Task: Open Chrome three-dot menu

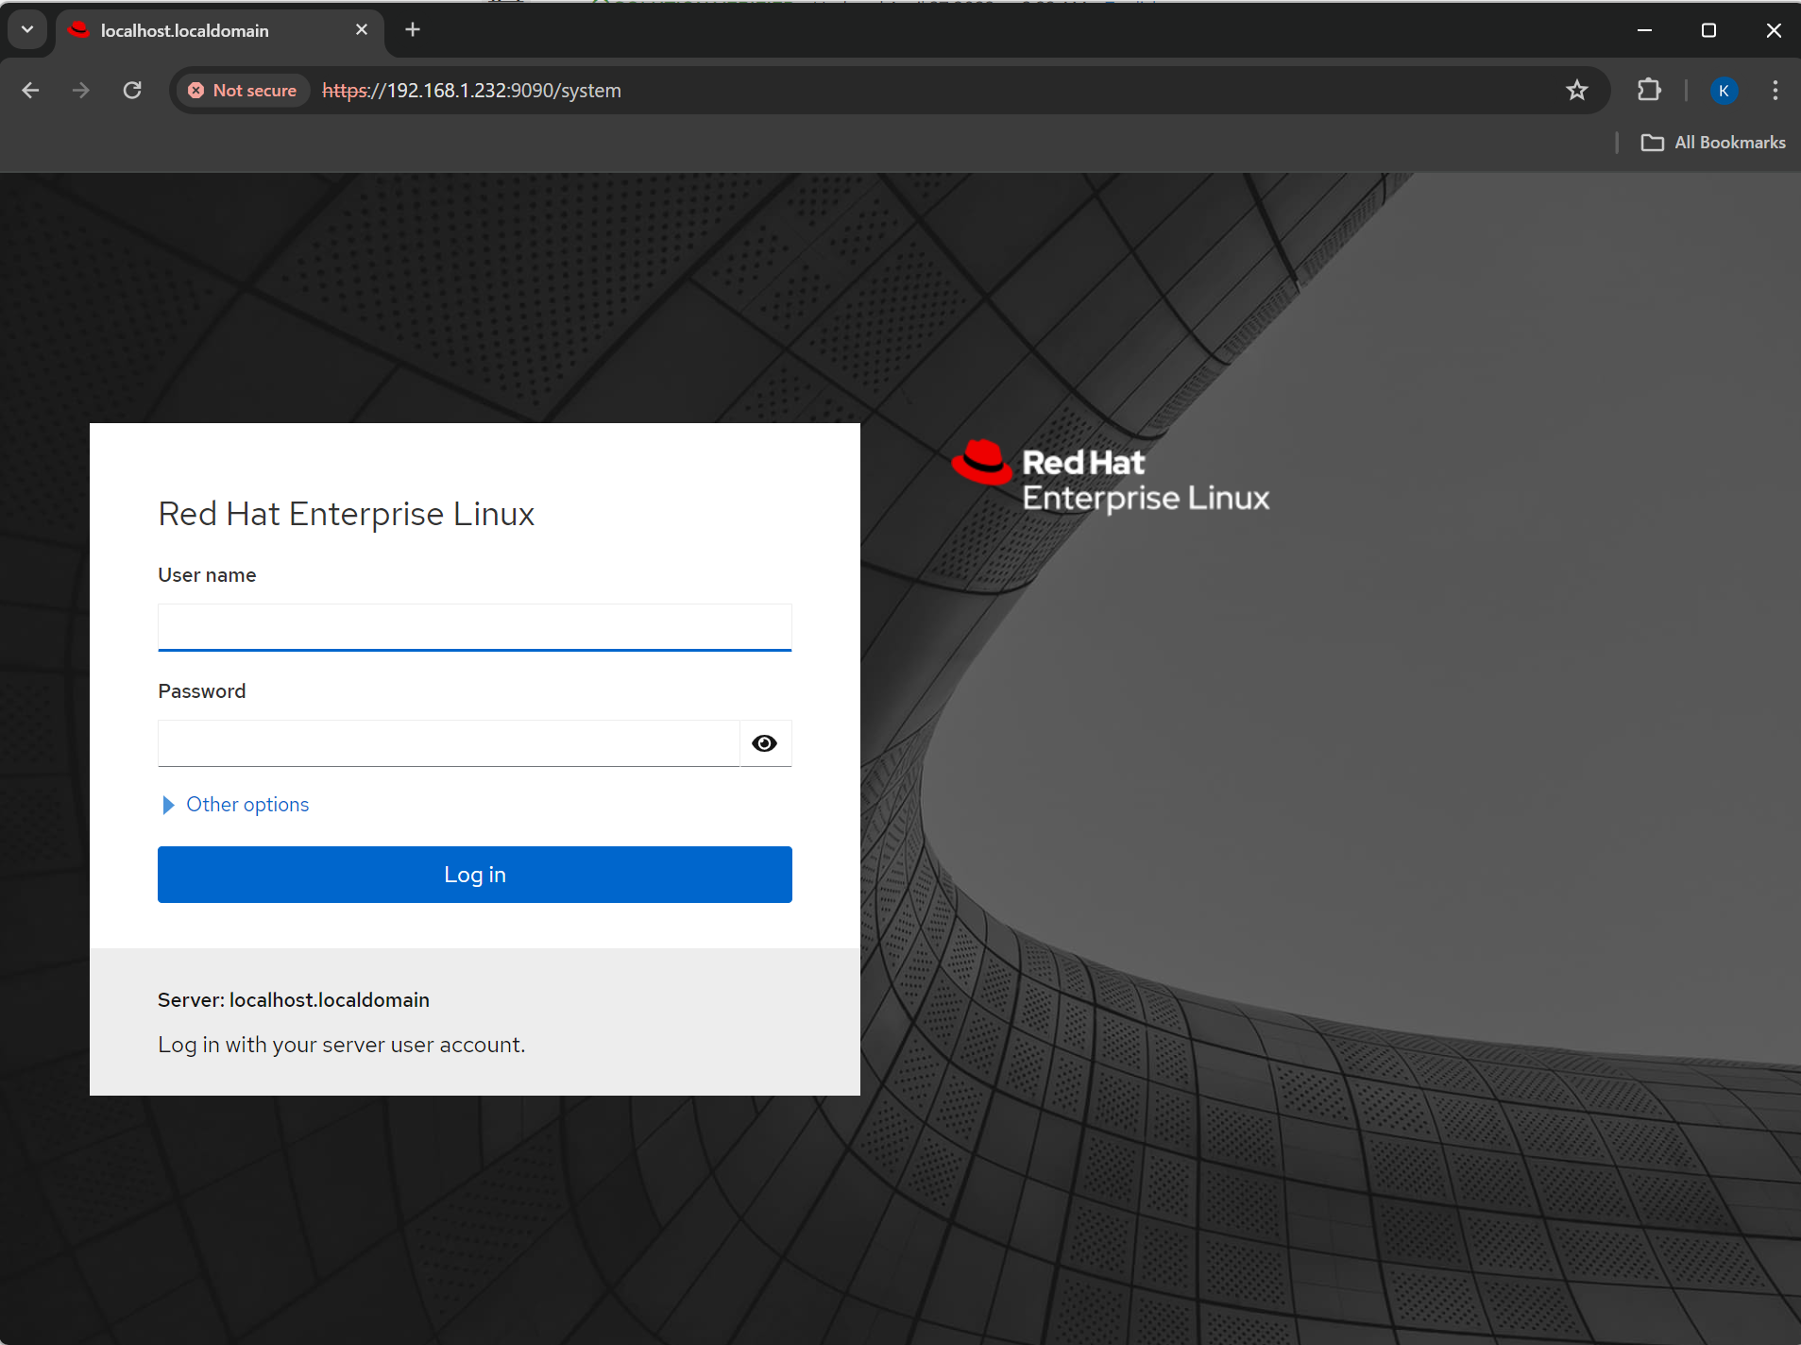Action: click(1776, 91)
